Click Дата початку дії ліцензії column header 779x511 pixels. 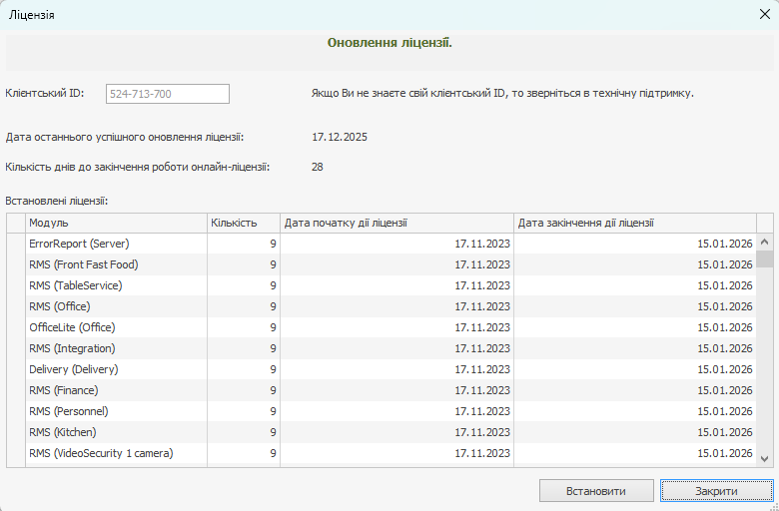click(x=396, y=223)
